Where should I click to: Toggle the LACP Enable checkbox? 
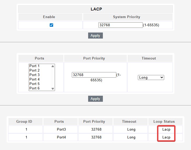click(51, 25)
